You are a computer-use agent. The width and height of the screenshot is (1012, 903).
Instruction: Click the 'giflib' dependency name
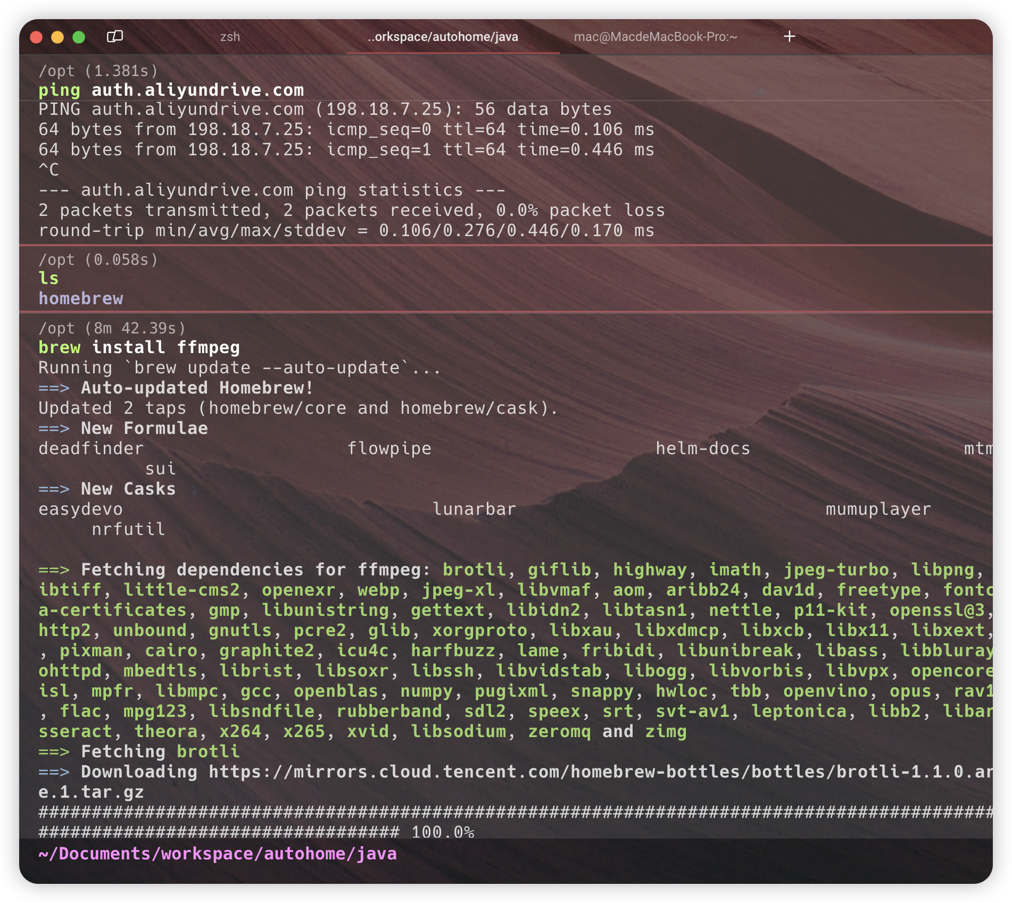coord(559,570)
